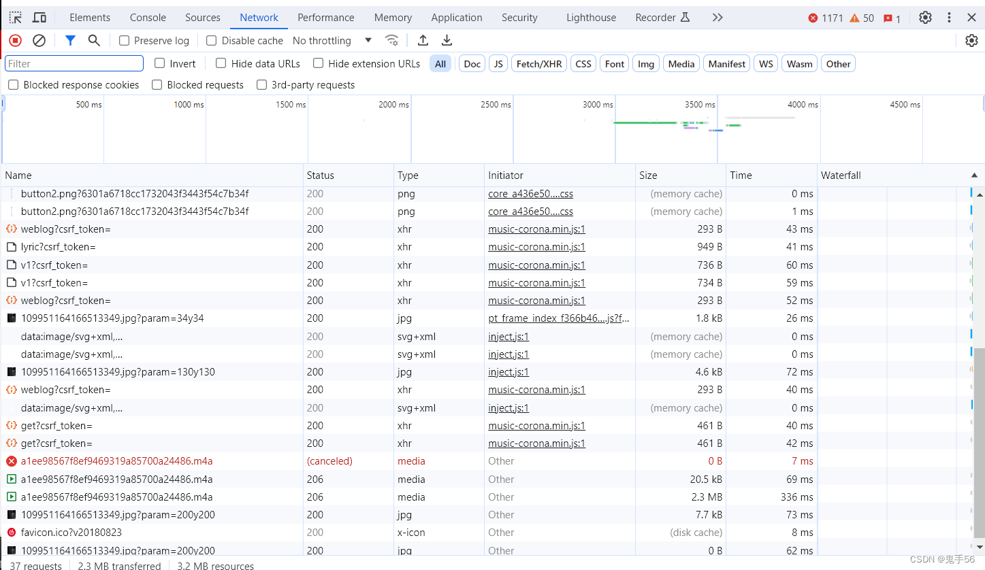Open the DevTools three-dot customize menu
The width and height of the screenshot is (985, 570).
click(x=949, y=18)
